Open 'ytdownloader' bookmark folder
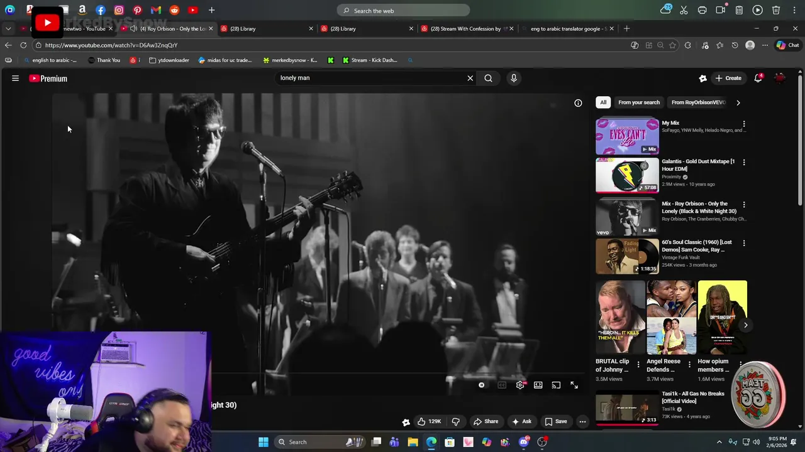Screen dimensions: 805x452 (x=169, y=60)
